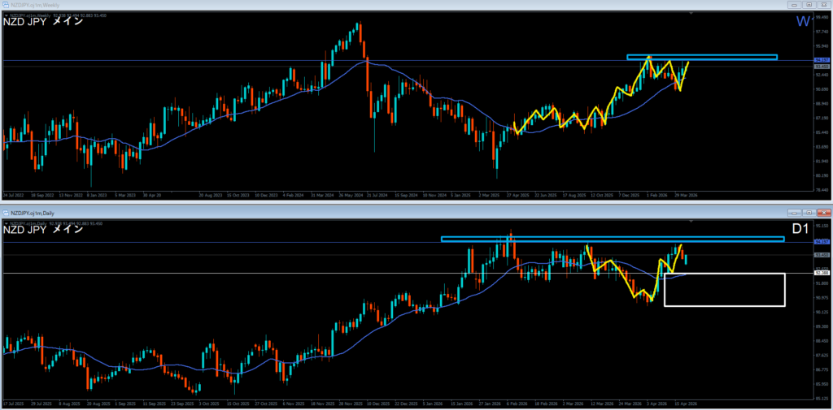The image size is (833, 410).
Task: Click the 92.388 price label on the daily chart
Action: tap(822, 274)
